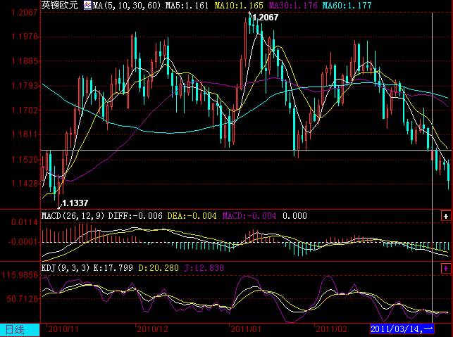Click the 115.9856 KDJ axis label
Image resolution: width=453 pixels, height=337 pixels.
(20, 275)
